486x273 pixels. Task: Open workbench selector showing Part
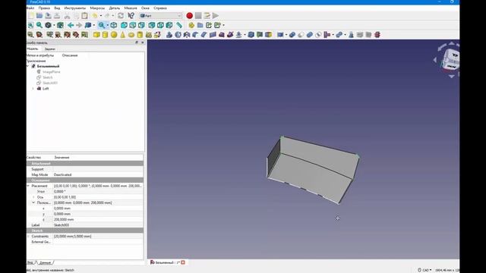pyautogui.click(x=160, y=15)
